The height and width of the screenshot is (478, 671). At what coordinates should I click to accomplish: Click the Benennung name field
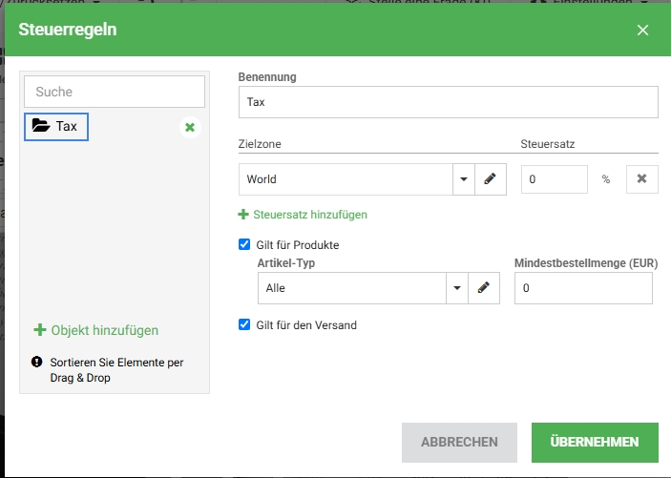click(x=448, y=102)
